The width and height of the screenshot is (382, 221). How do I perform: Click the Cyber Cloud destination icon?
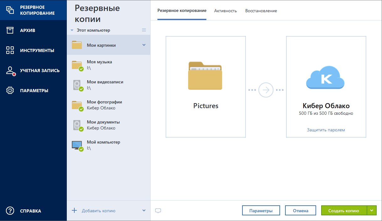(x=325, y=77)
